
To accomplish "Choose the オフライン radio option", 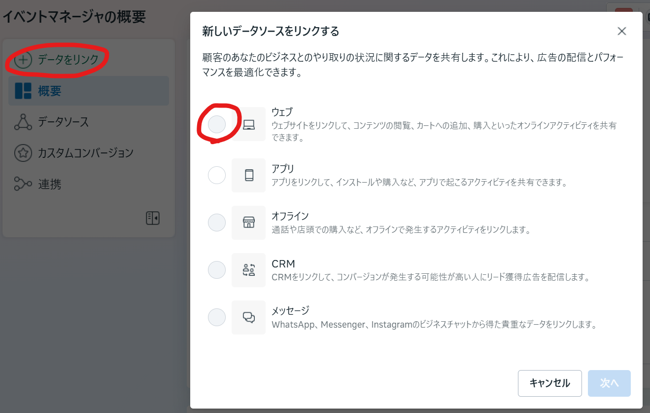I will [x=217, y=223].
